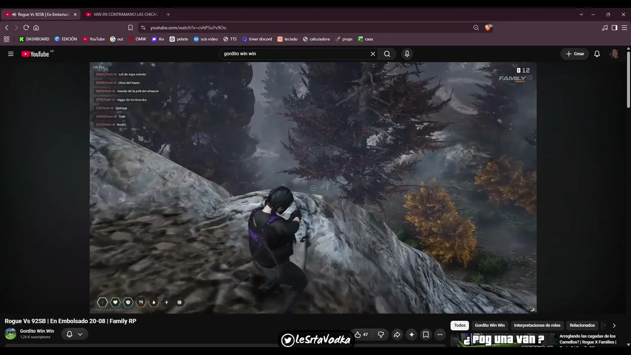Open the YouTube guide hamburger menu
This screenshot has width=631, height=355.
point(10,54)
